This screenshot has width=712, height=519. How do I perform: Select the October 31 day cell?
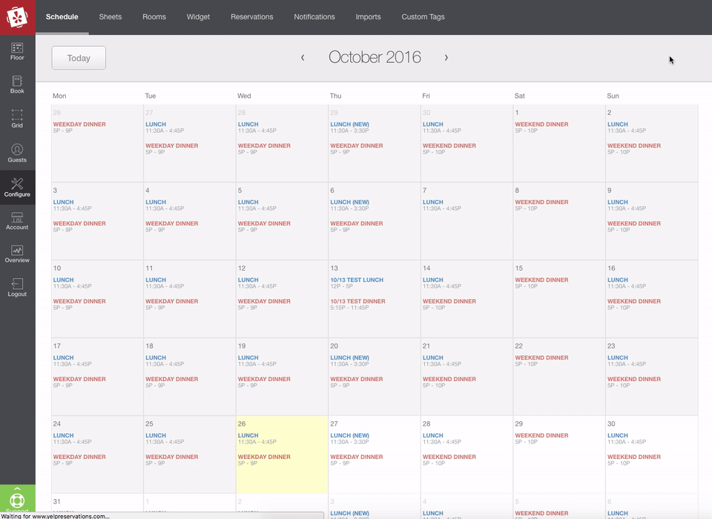(97, 504)
